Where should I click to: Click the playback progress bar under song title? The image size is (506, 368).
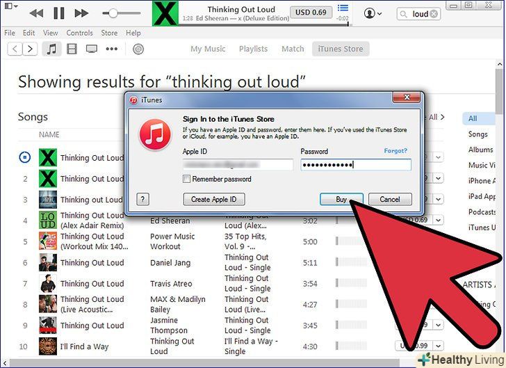tap(265, 24)
